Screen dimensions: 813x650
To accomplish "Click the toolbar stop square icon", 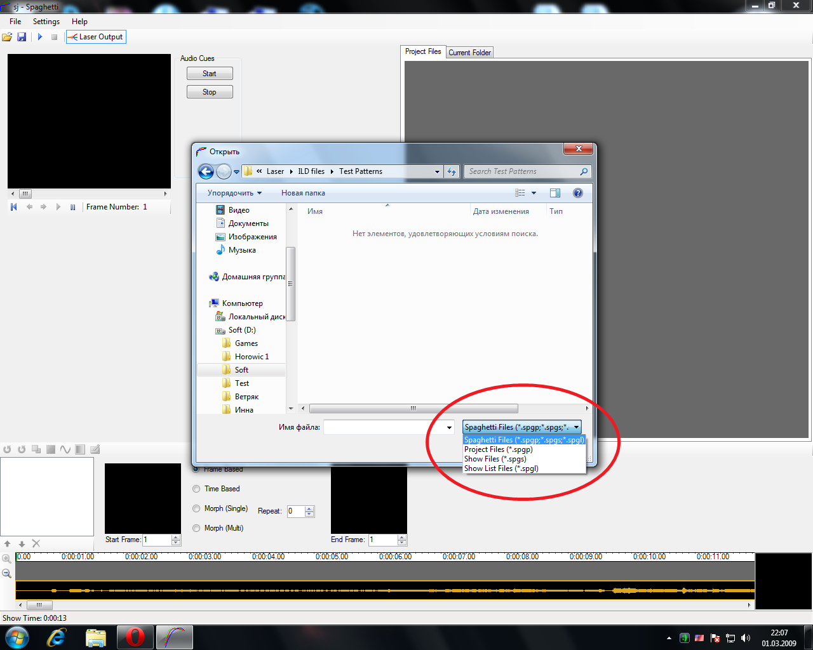I will tap(55, 37).
